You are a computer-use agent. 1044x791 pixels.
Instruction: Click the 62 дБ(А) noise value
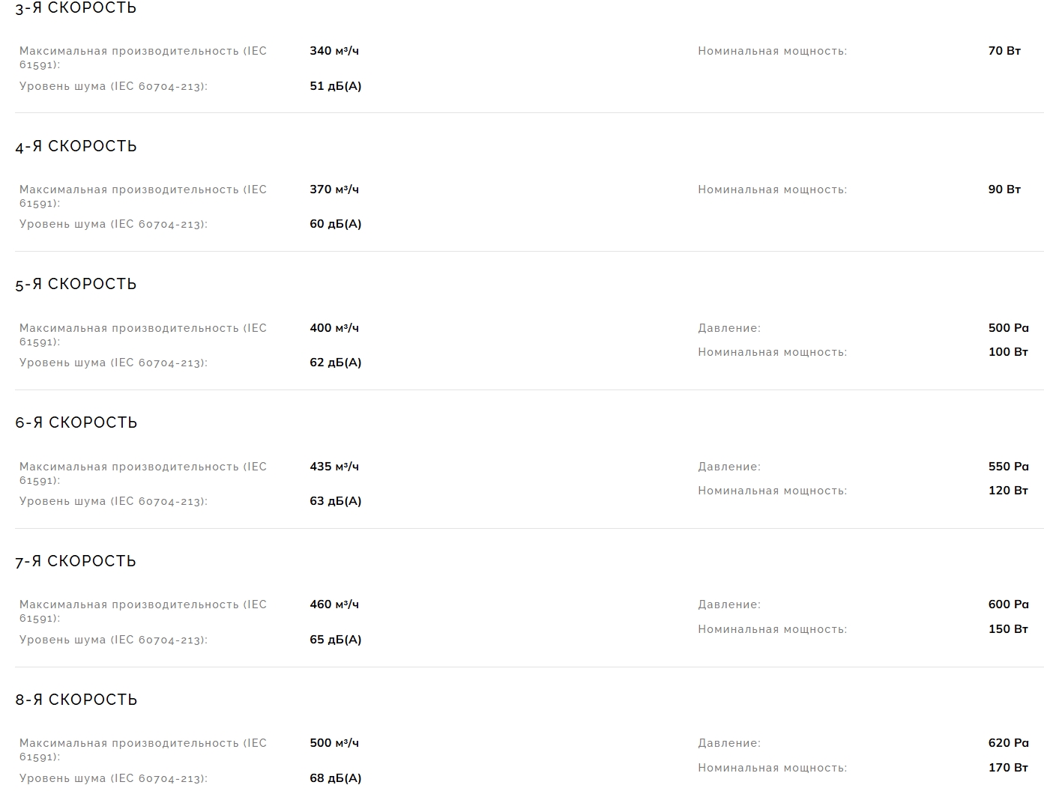pos(335,363)
